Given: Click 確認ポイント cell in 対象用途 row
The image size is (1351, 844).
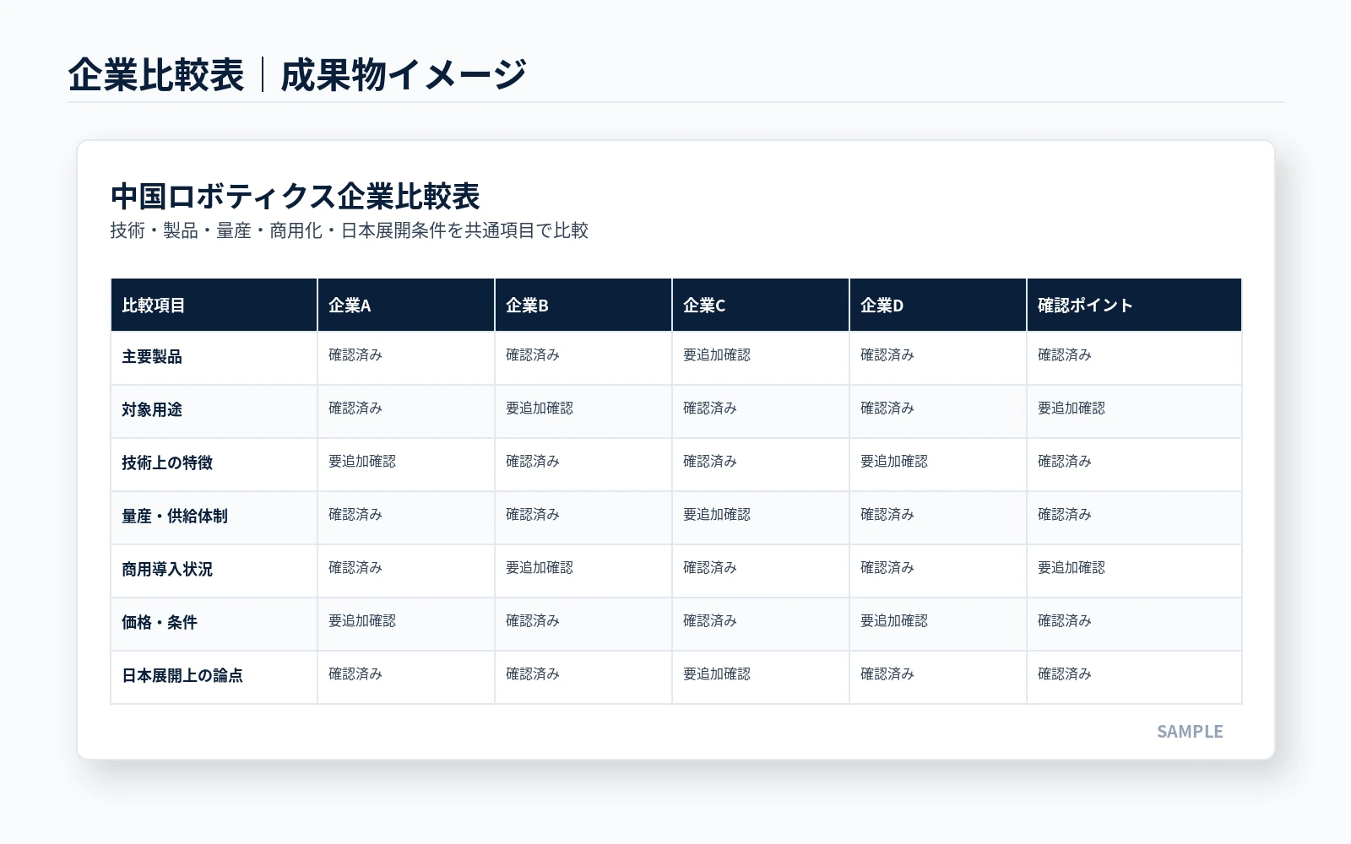Looking at the screenshot, I should pyautogui.click(x=1134, y=411).
